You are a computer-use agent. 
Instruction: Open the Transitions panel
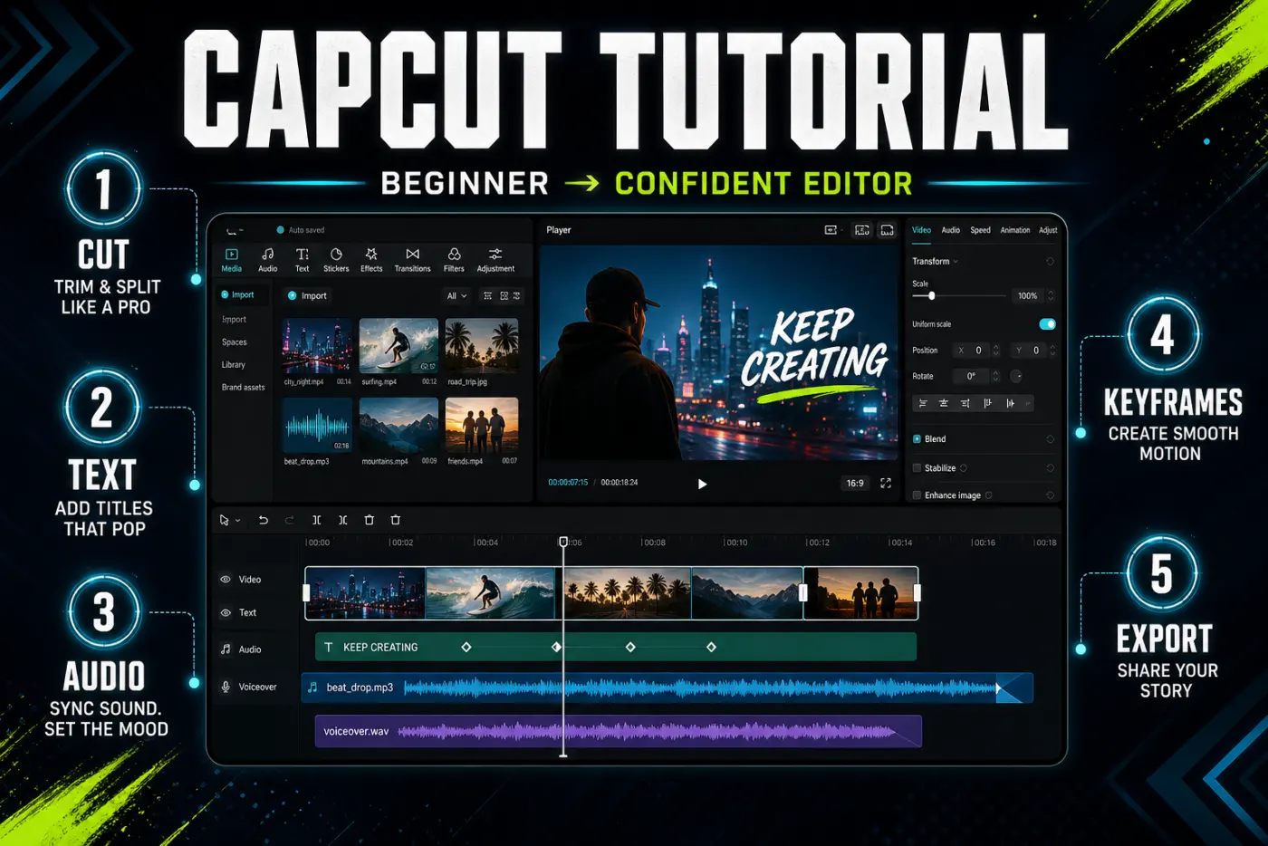point(412,260)
